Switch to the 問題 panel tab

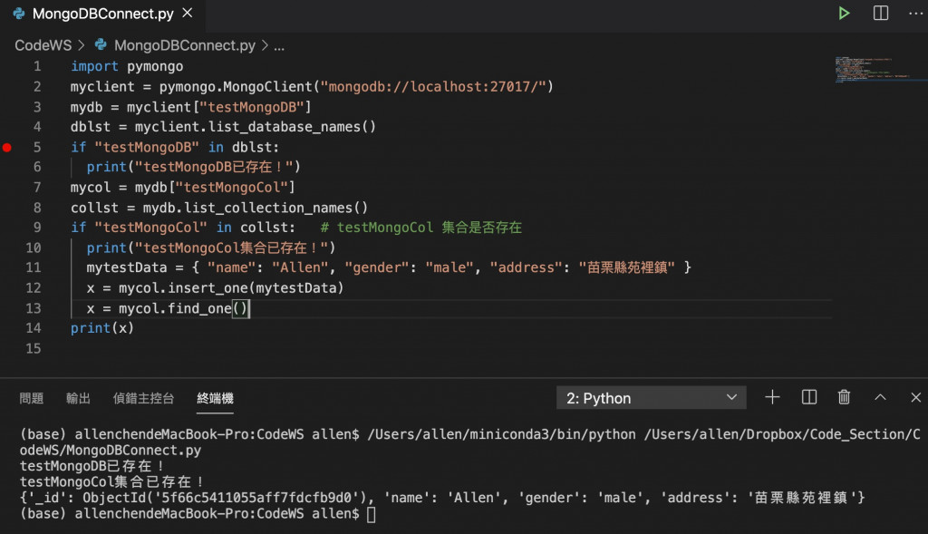click(x=32, y=398)
